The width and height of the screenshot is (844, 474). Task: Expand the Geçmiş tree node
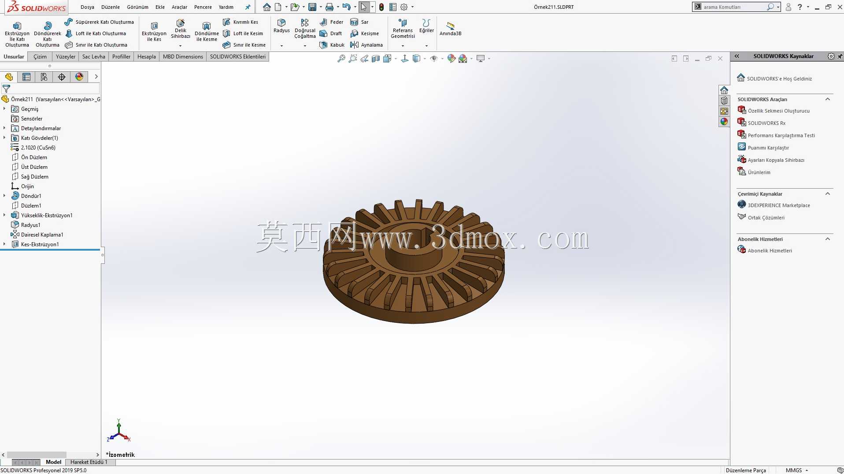(4, 109)
